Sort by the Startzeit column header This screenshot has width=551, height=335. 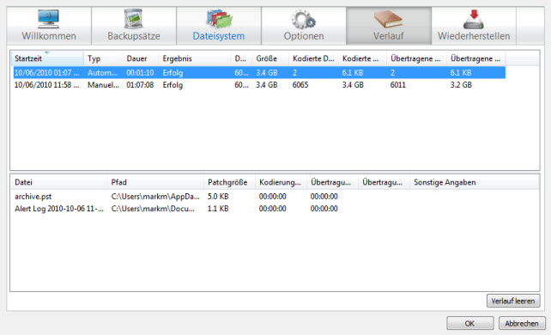pyautogui.click(x=47, y=58)
